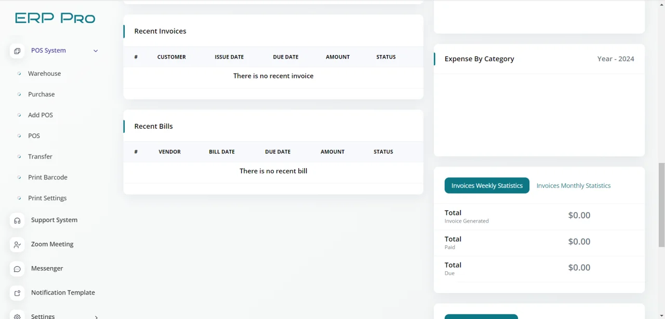
Task: Click the POS System sidebar icon
Action: click(x=17, y=51)
